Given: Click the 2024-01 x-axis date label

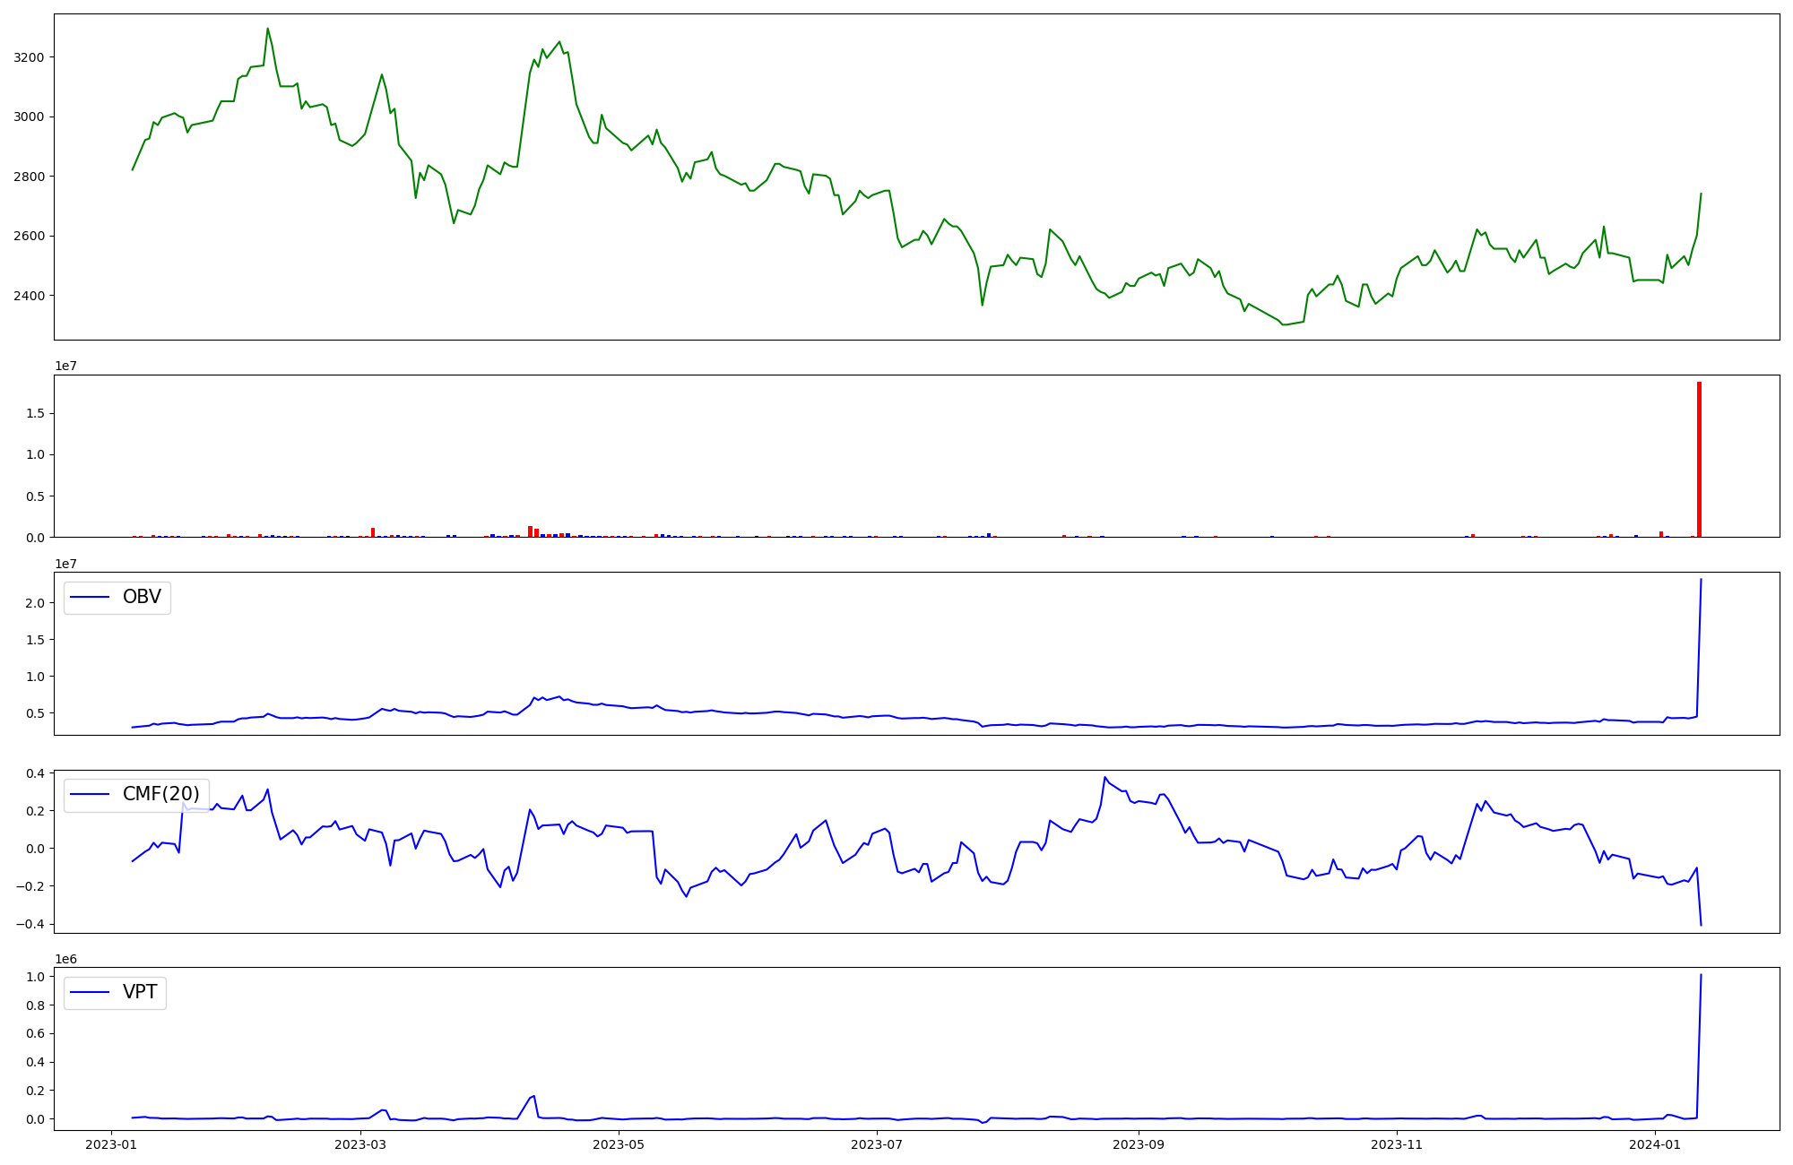Looking at the screenshot, I should (1655, 1144).
